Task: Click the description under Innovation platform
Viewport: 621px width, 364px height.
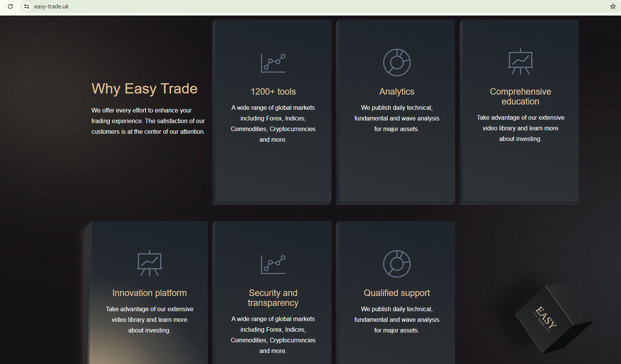Action: pos(150,320)
